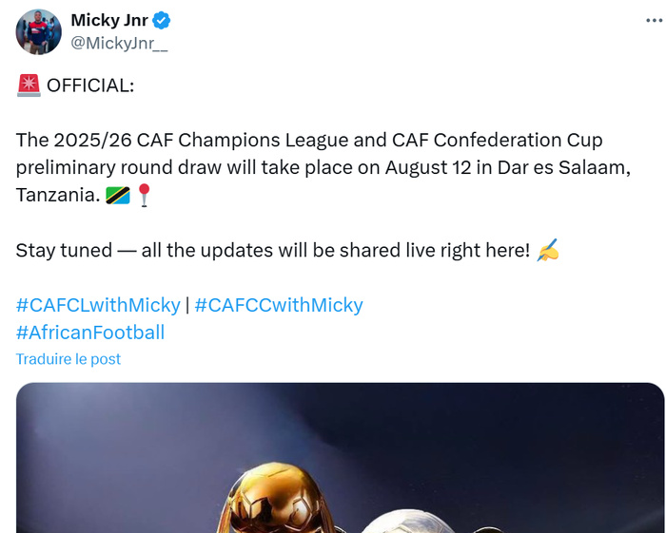Click the blue verified badge
The height and width of the screenshot is (533, 666).
pyautogui.click(x=164, y=21)
